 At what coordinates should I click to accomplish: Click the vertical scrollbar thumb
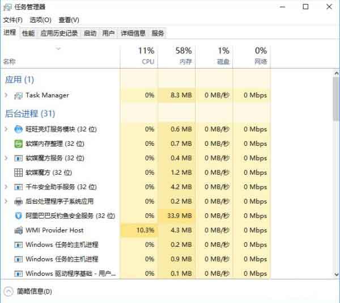click(x=336, y=99)
